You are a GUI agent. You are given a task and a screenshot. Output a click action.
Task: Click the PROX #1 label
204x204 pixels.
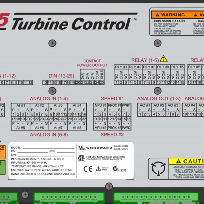point(114,105)
